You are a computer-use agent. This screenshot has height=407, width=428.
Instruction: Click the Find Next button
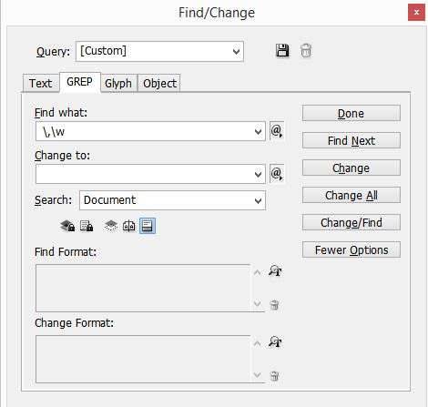(352, 140)
